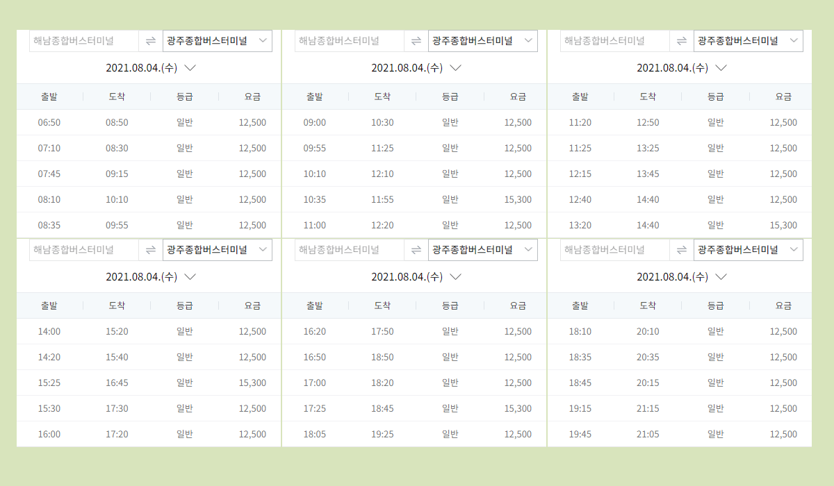Swap terminals in panel with 14:00 departure
The image size is (834, 486).
coord(151,249)
